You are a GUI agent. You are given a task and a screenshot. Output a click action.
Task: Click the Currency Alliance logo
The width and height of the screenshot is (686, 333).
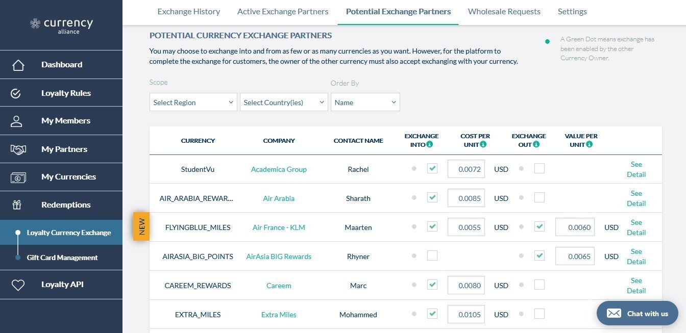click(61, 25)
